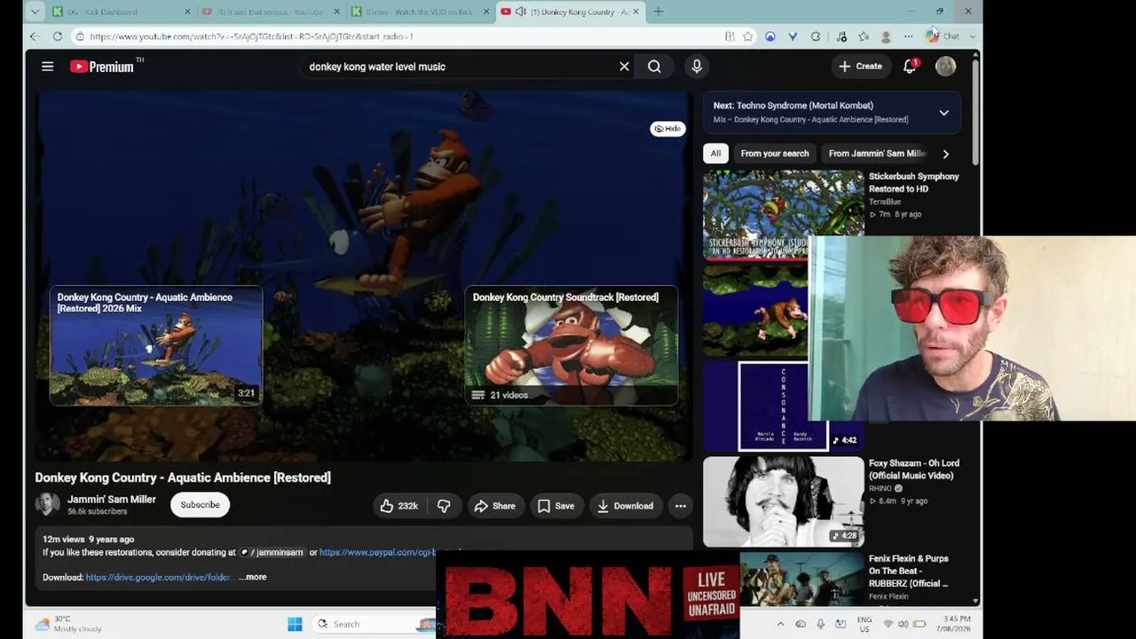Download the video
This screenshot has width=1136, height=639.
click(626, 506)
